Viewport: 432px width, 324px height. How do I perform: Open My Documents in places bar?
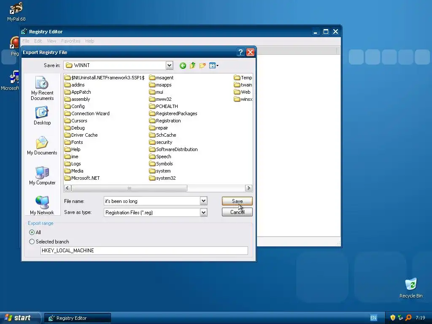click(x=42, y=146)
